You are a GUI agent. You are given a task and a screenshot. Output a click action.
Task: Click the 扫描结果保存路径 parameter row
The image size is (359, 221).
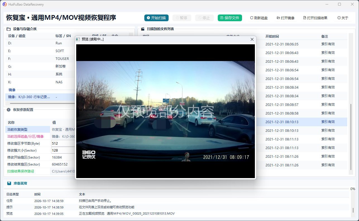coord(40,171)
